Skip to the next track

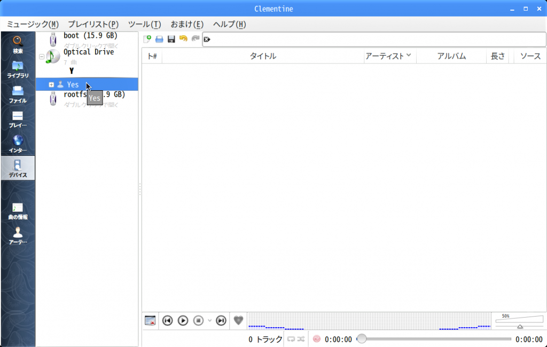click(221, 320)
